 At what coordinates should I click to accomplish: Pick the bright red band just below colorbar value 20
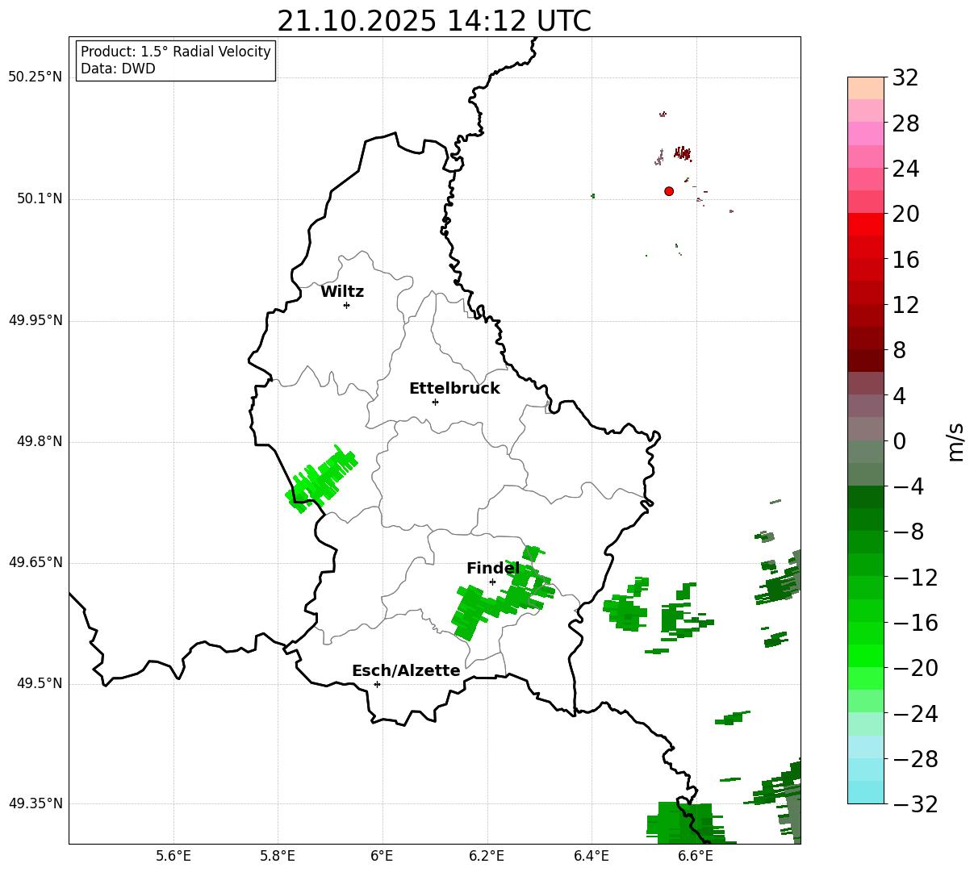[866, 224]
